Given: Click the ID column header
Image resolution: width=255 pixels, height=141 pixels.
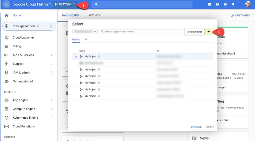Looking at the screenshot, I should tap(158, 51).
